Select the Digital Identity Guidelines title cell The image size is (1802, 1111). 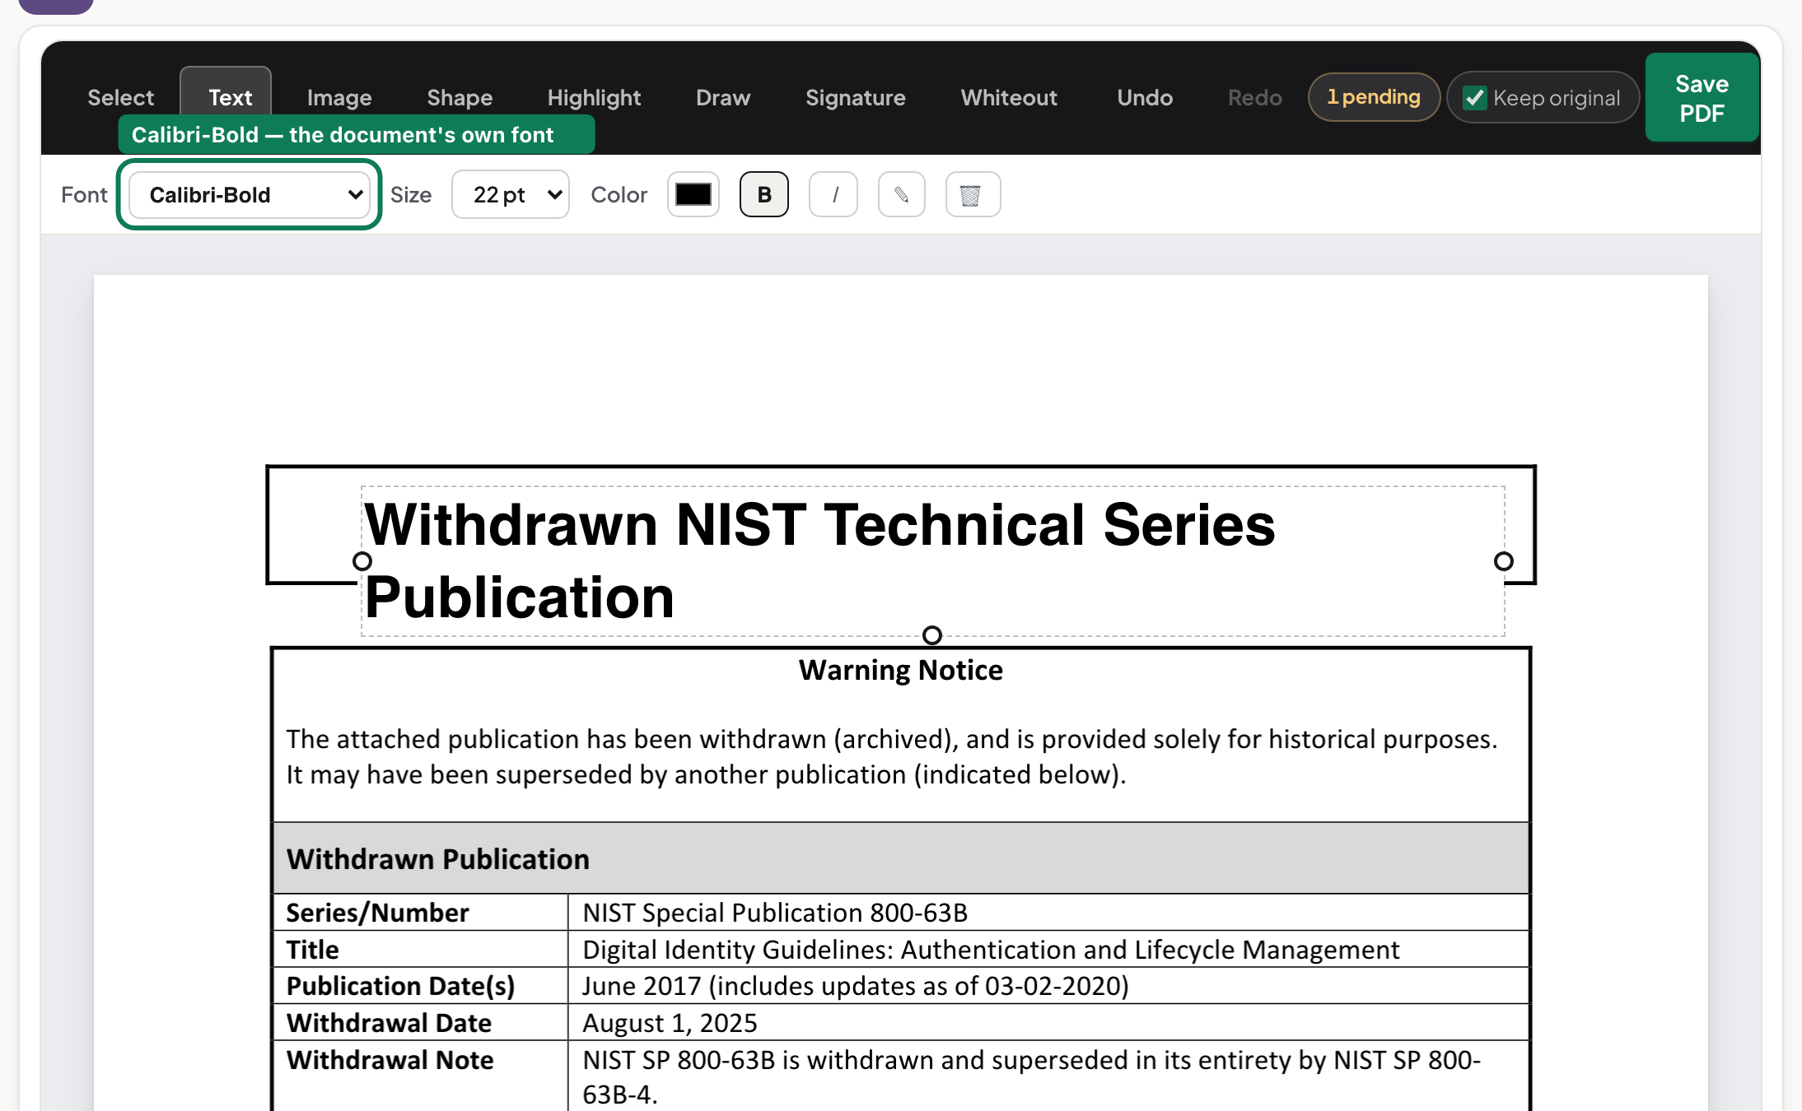[x=991, y=950]
